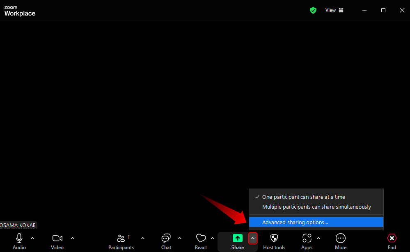This screenshot has height=252, width=410.
Task: Open the More options icon
Action: pos(341,239)
